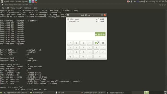The height and width of the screenshot is (94, 167).
Task: Click the Apache/2.4.18 server software value
Action: pos(34,50)
